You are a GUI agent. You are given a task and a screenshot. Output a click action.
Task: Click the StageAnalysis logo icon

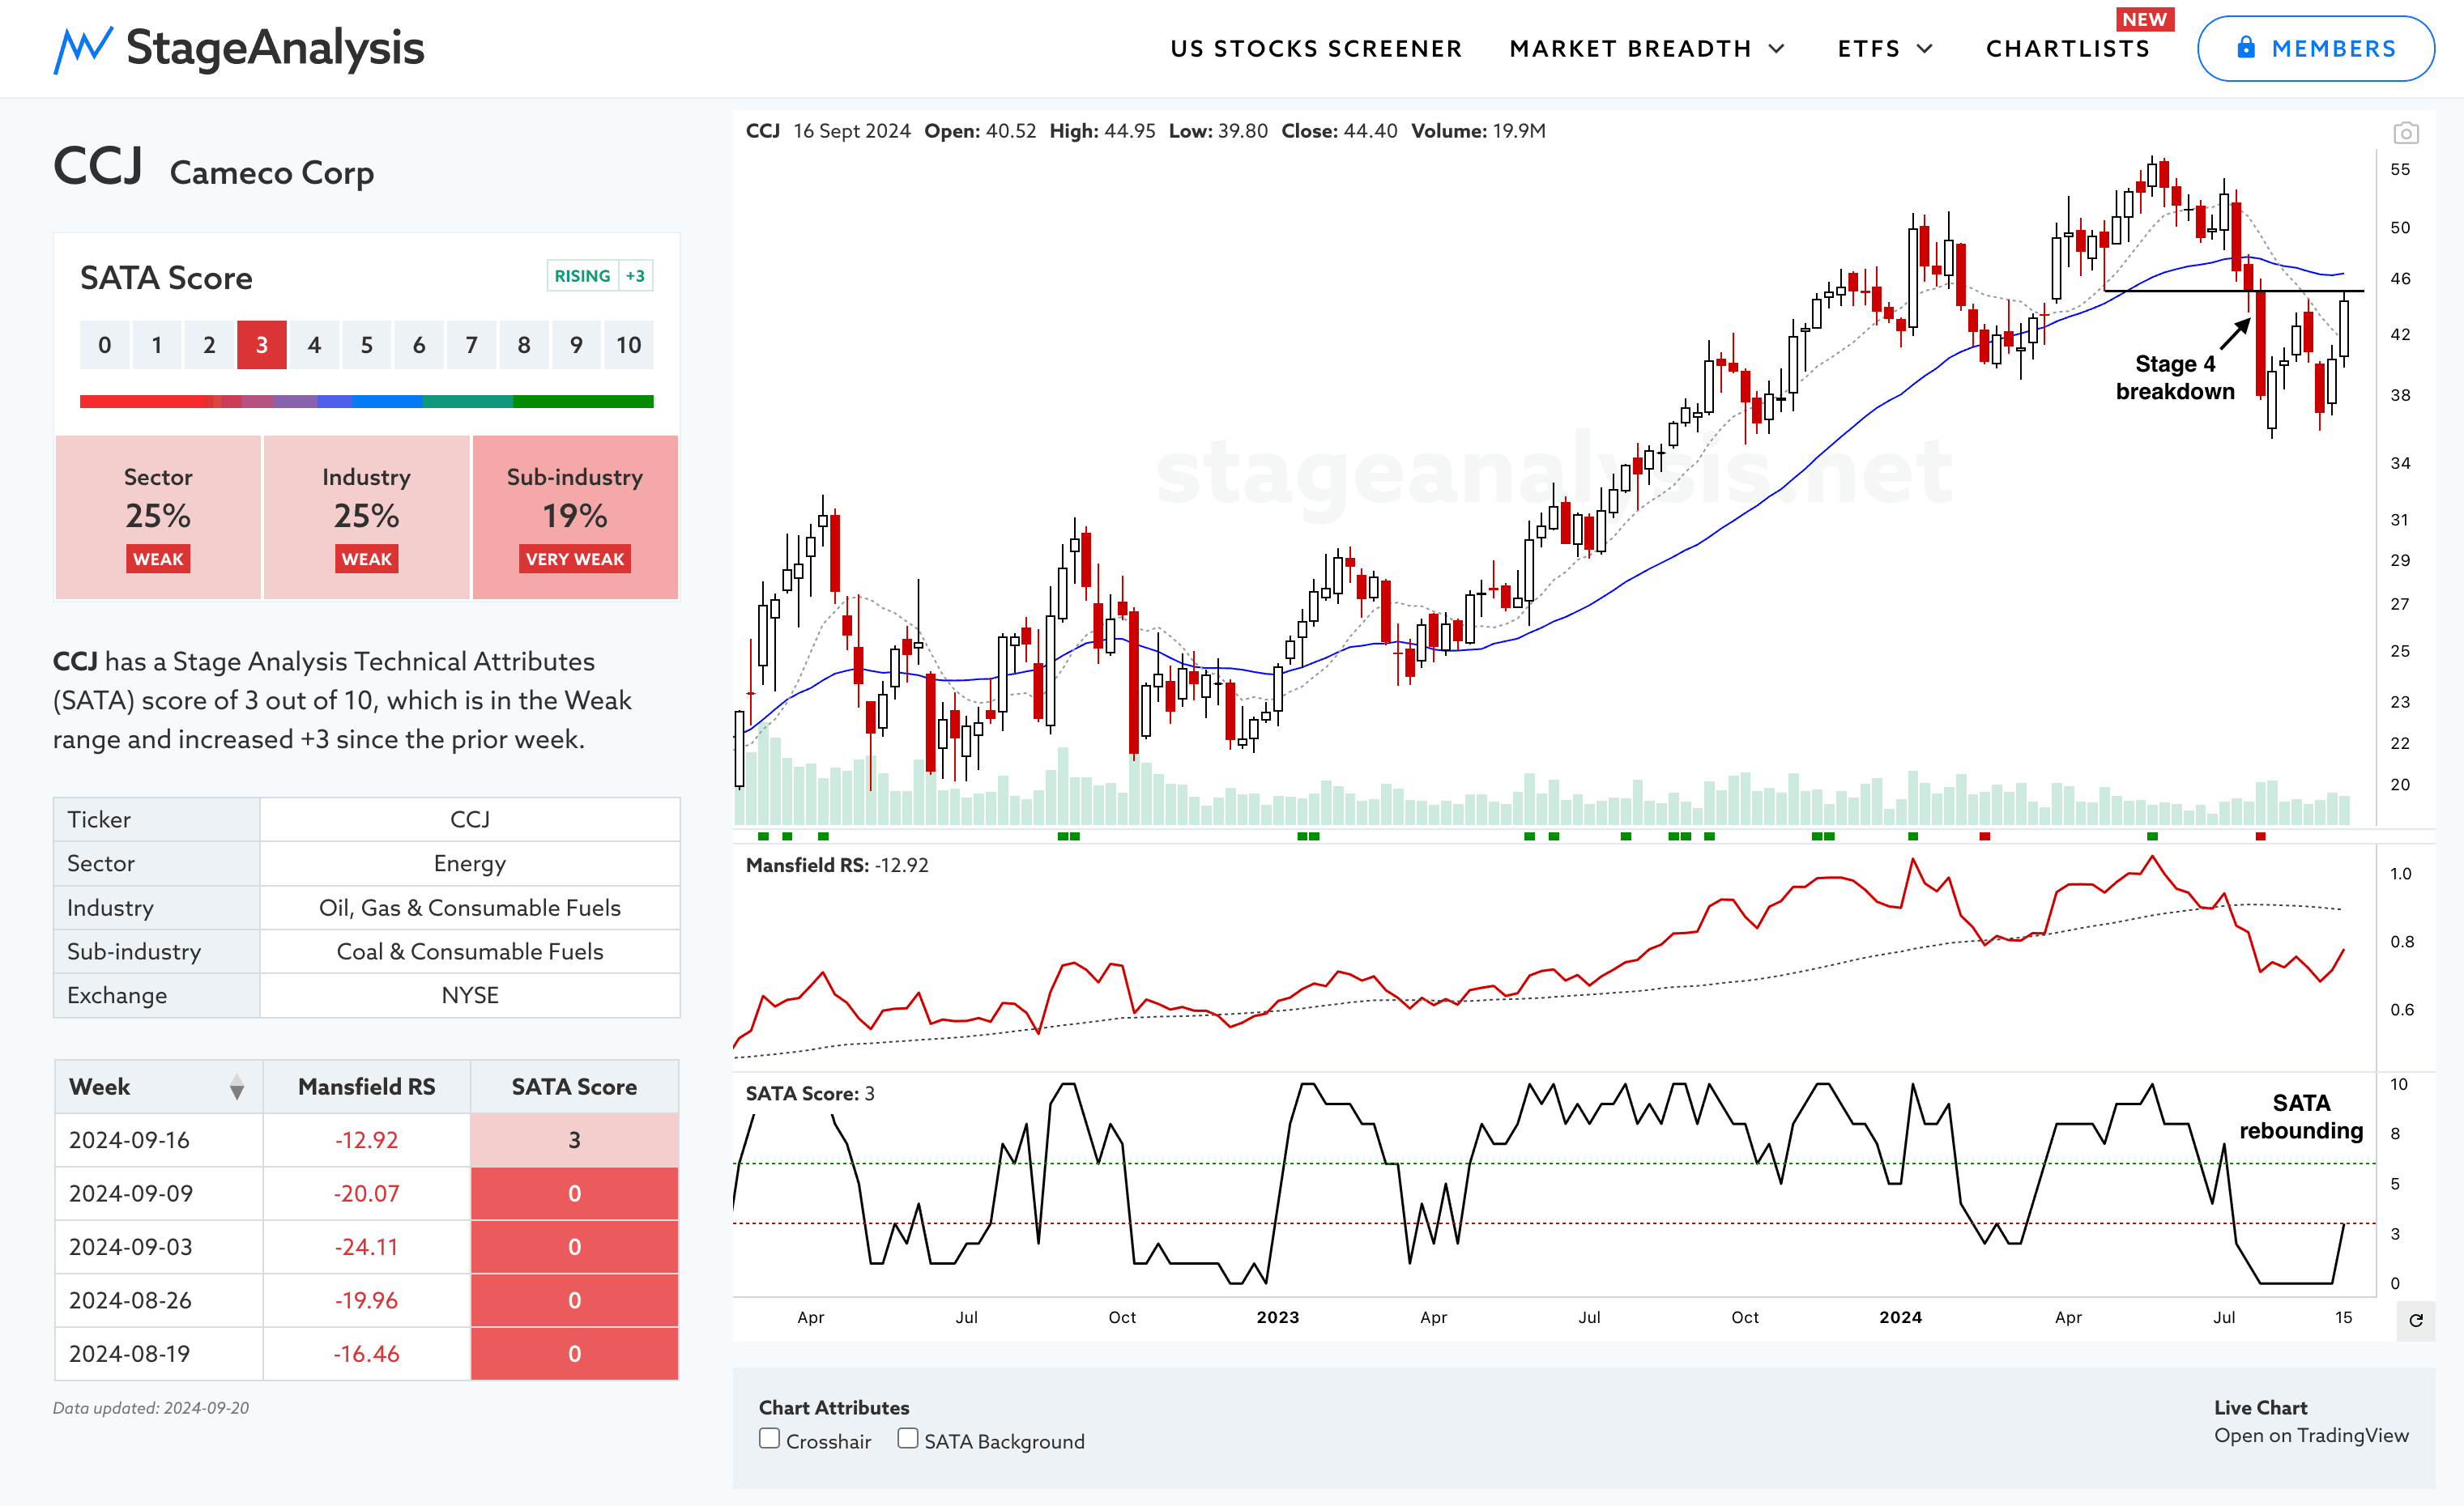click(x=83, y=49)
